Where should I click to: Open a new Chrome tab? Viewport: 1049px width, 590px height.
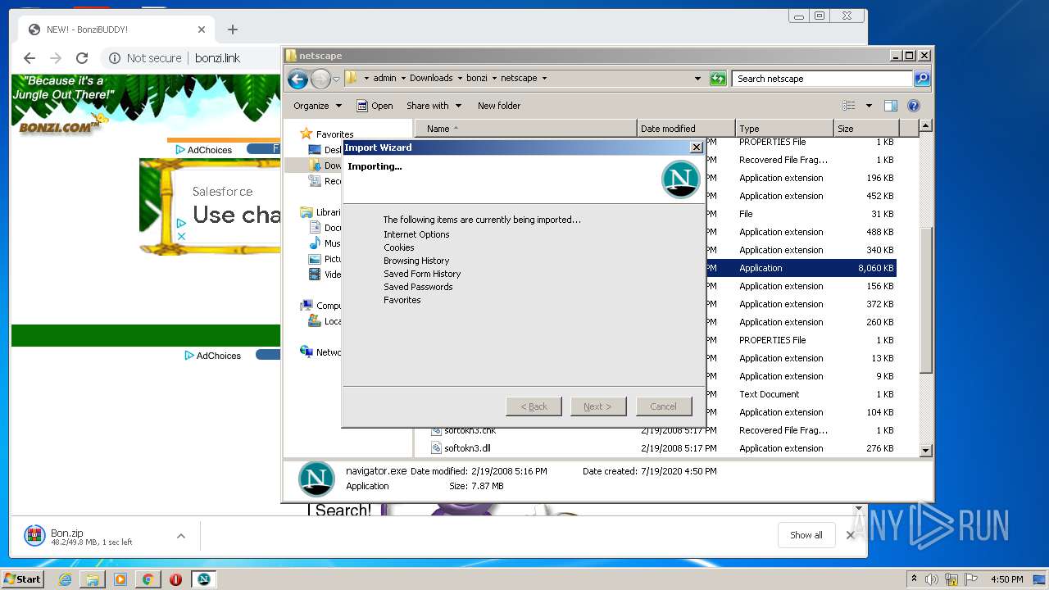[x=233, y=29]
